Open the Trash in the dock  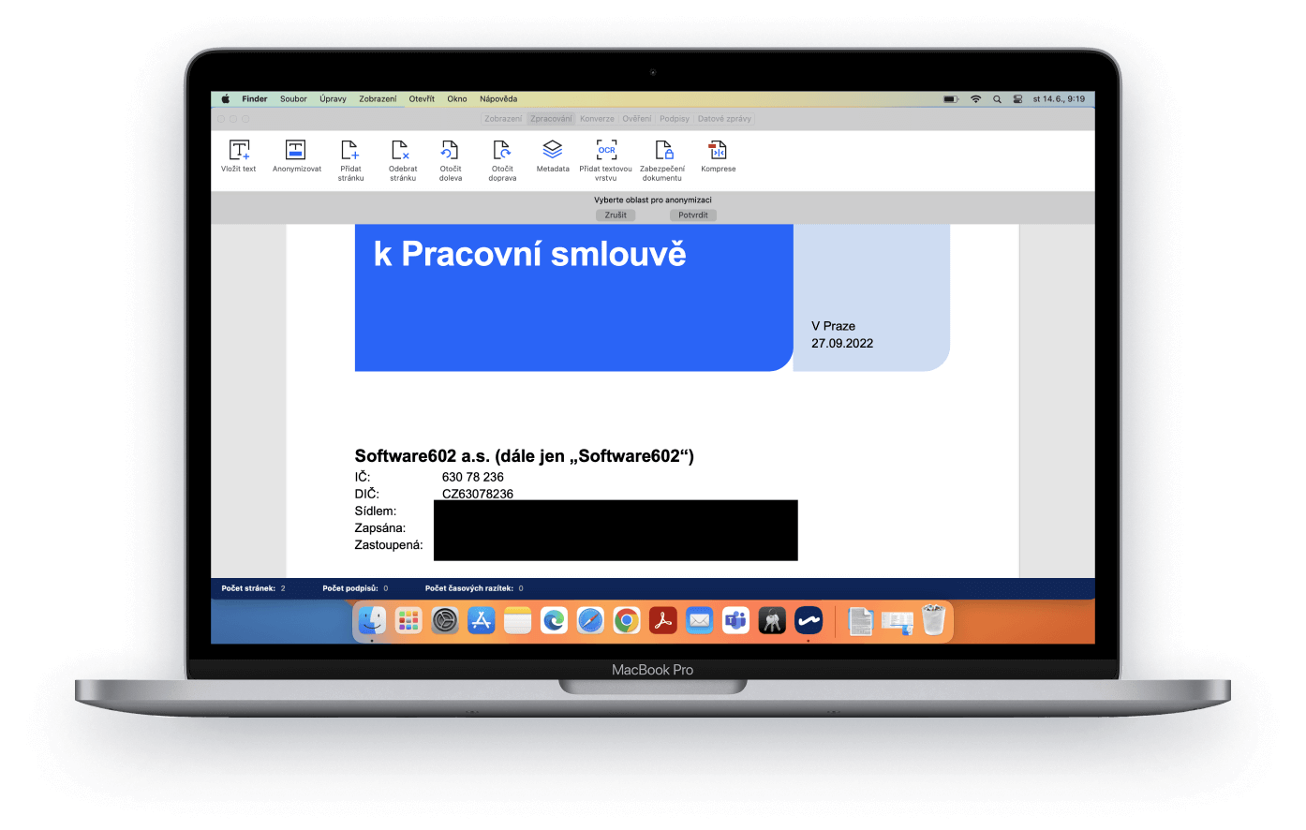tap(933, 620)
